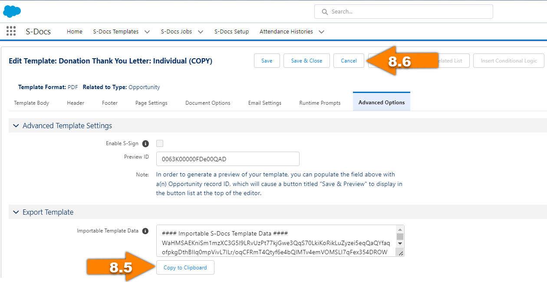Switch to the Template Body tab

coord(31,103)
